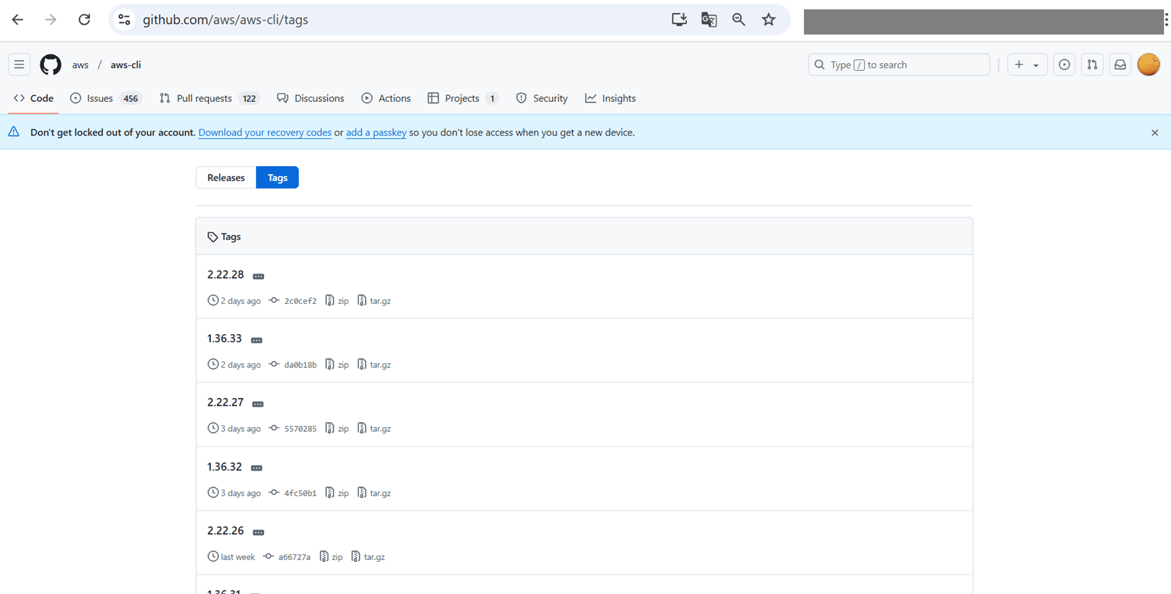This screenshot has width=1171, height=594.
Task: Click the browser forward arrow
Action: click(x=51, y=20)
